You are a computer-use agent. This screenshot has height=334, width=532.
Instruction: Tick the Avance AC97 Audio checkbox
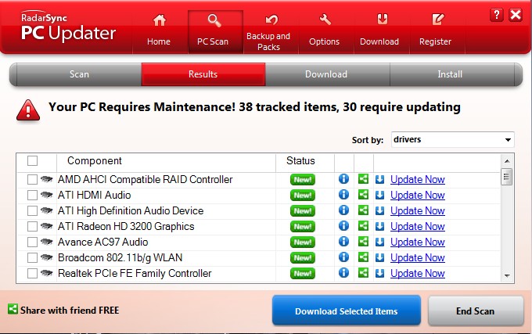coord(32,242)
